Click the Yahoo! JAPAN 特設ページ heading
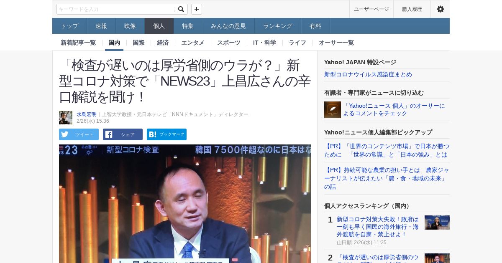 coord(360,62)
